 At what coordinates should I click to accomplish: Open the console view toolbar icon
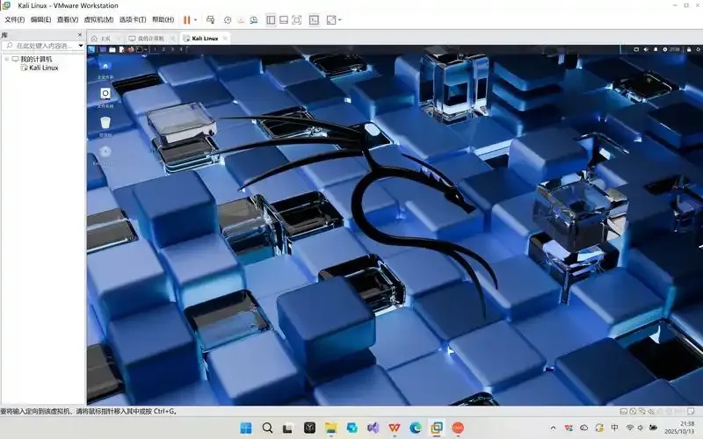click(315, 19)
